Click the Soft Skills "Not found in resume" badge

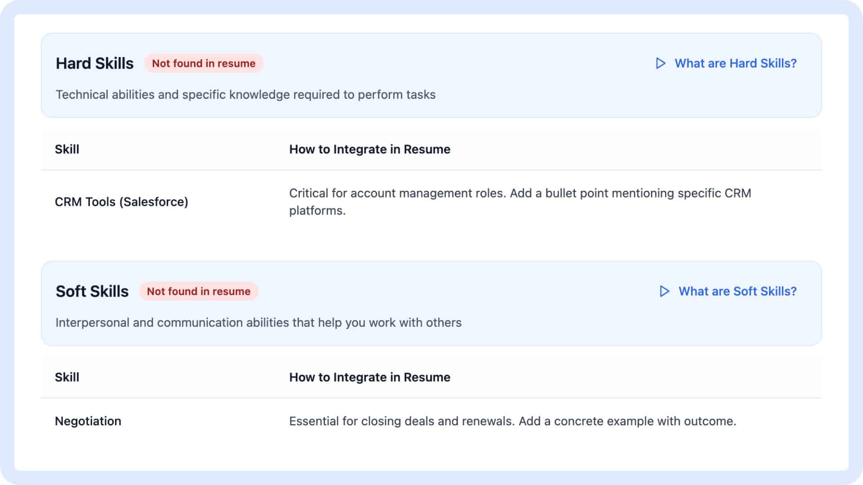coord(199,291)
